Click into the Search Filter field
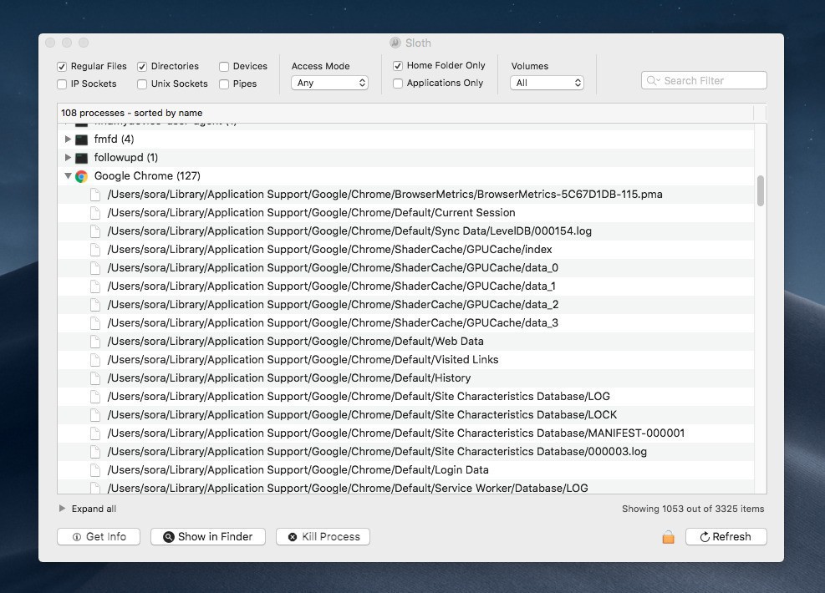 coord(712,81)
